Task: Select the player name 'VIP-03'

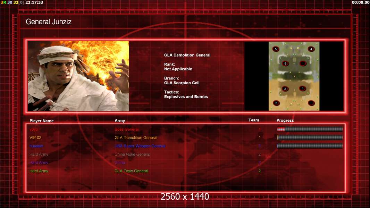Action: 35,138
